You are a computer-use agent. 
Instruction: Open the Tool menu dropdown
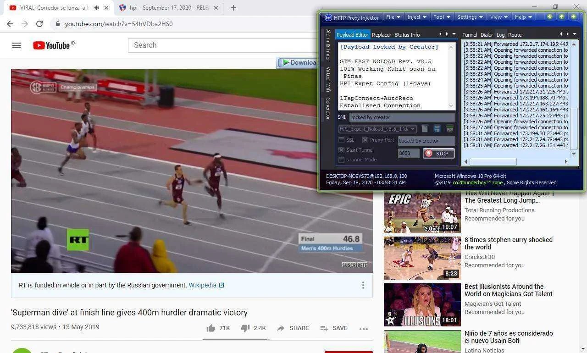[442, 17]
